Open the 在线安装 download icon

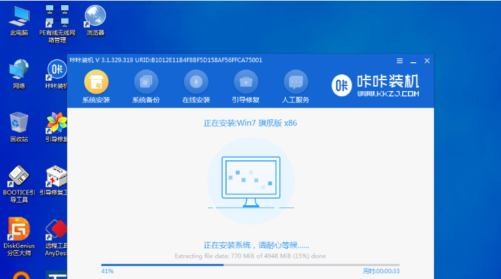point(196,82)
